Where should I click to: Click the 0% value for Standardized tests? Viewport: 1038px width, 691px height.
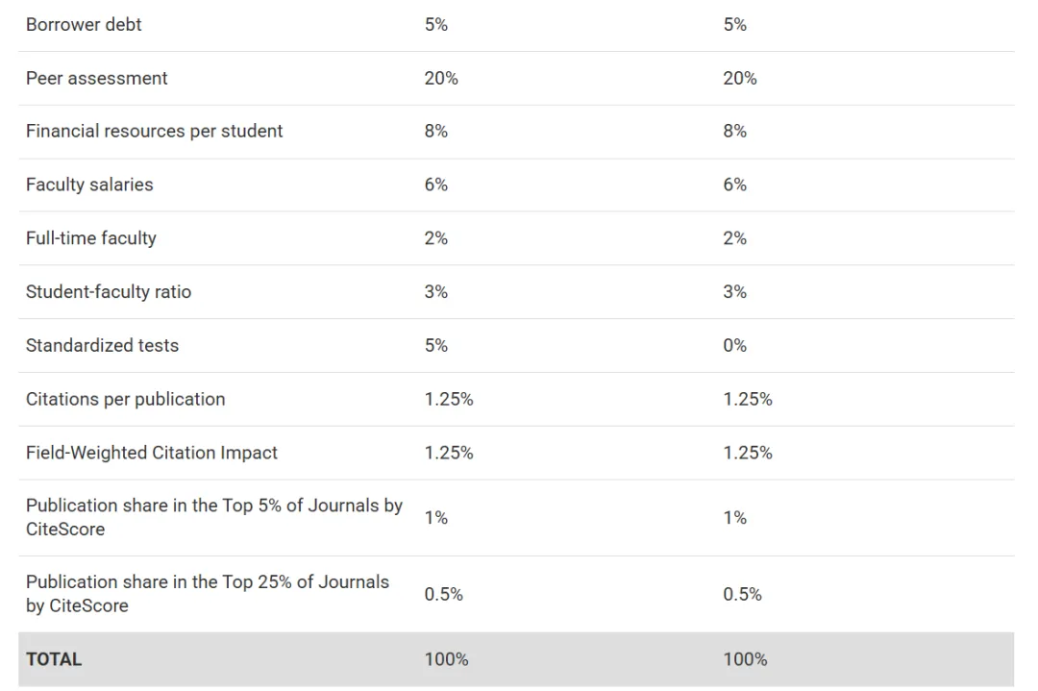pos(735,345)
